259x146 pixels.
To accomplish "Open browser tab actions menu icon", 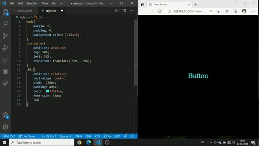I will point(142,4).
